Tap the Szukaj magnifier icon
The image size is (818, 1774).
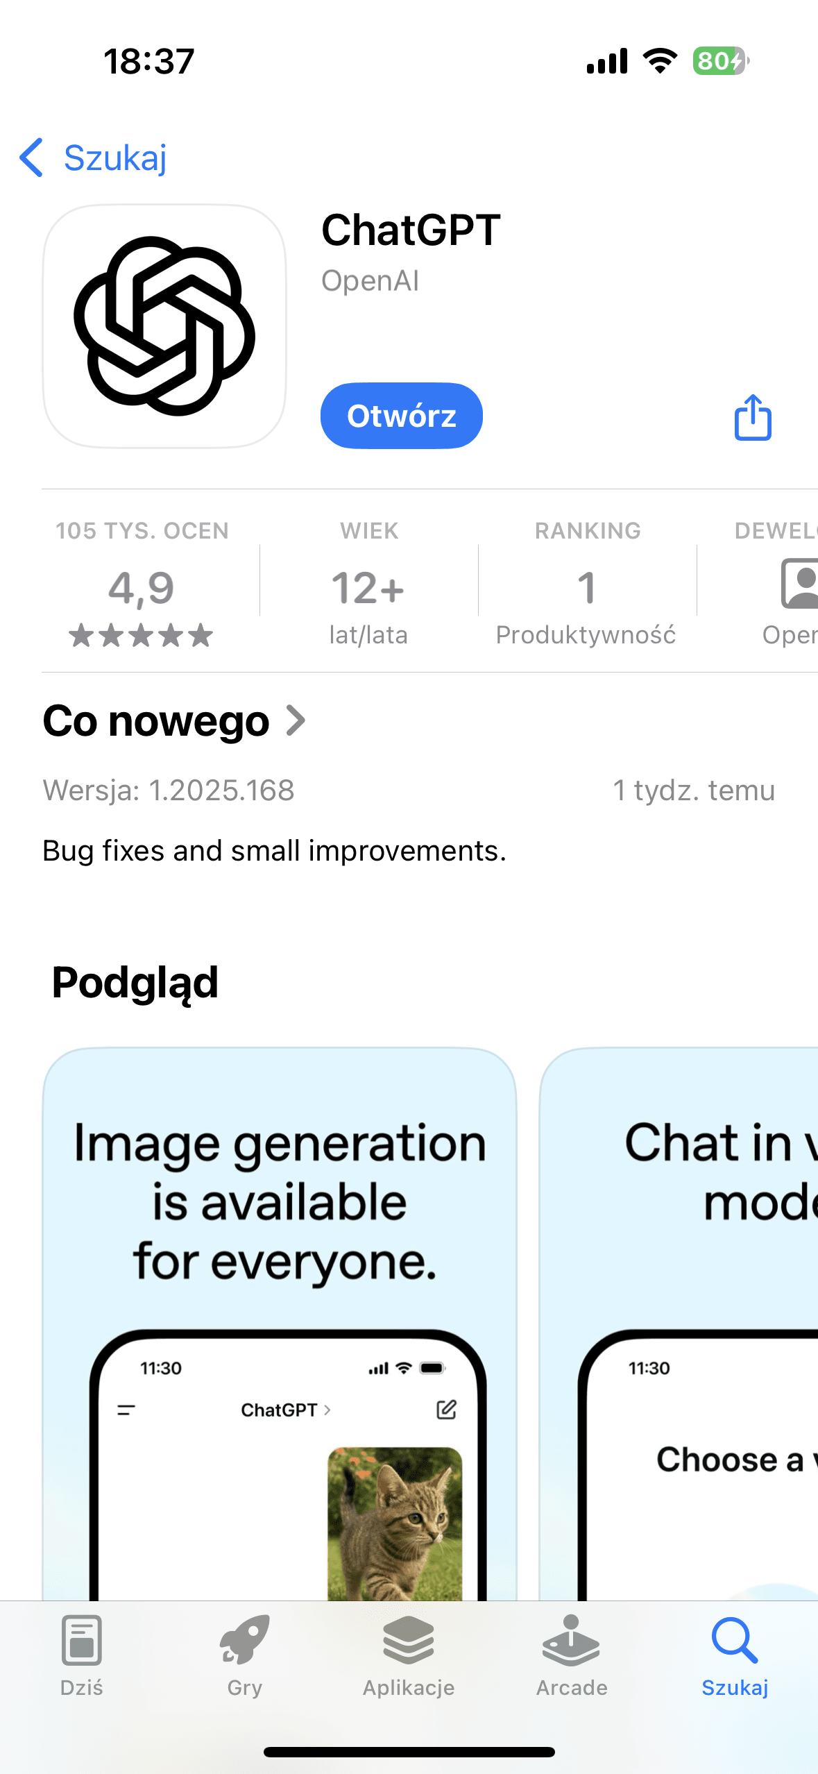[734, 1640]
